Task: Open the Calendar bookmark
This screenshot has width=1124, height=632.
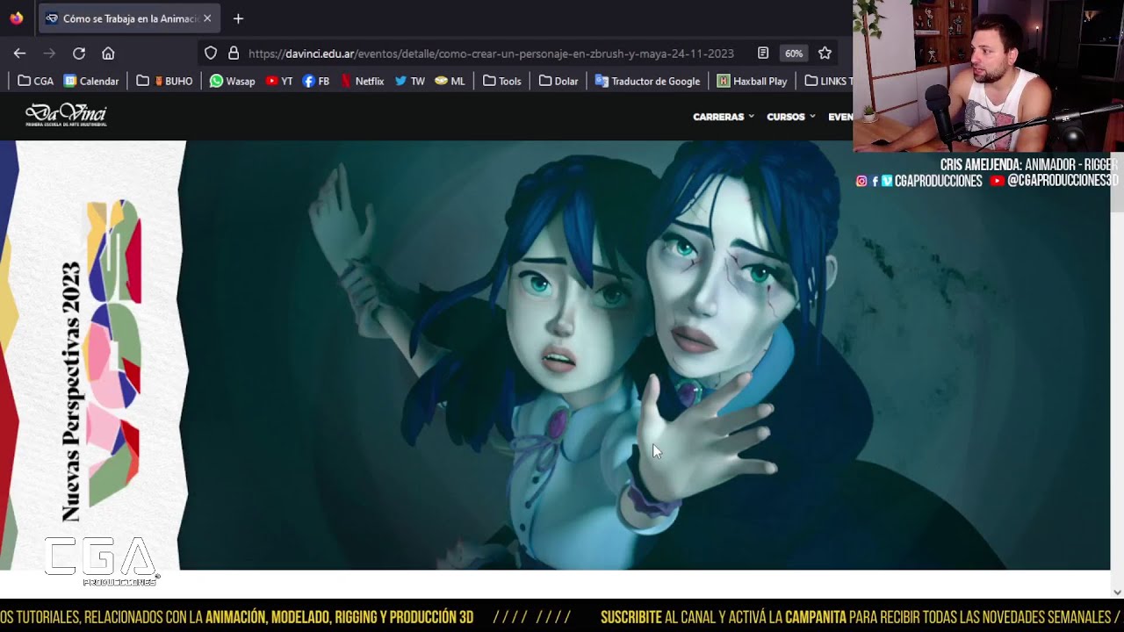Action: coord(91,81)
